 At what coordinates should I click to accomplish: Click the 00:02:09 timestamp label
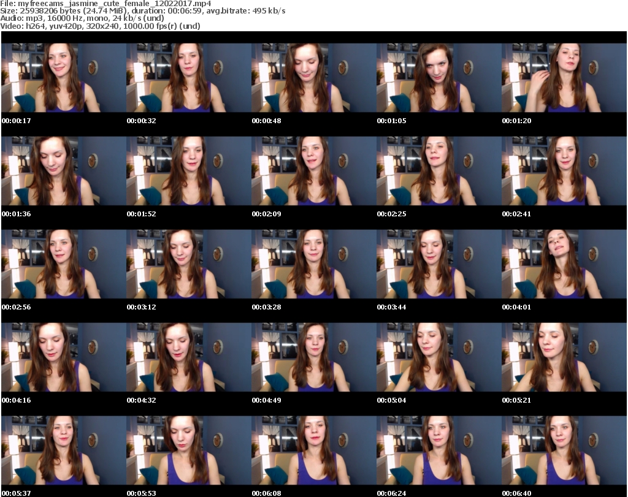(x=266, y=214)
